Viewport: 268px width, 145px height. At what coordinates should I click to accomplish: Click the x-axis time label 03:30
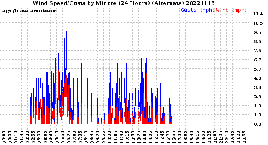pyautogui.click(x=39, y=137)
